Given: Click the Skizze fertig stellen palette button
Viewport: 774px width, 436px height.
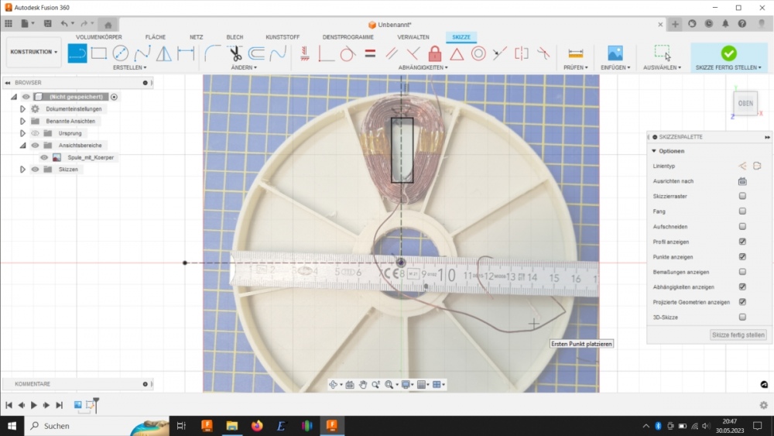Looking at the screenshot, I should (x=738, y=335).
